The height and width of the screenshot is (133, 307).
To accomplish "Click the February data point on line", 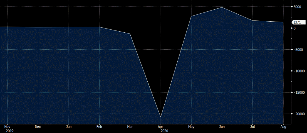I will [99, 27].
